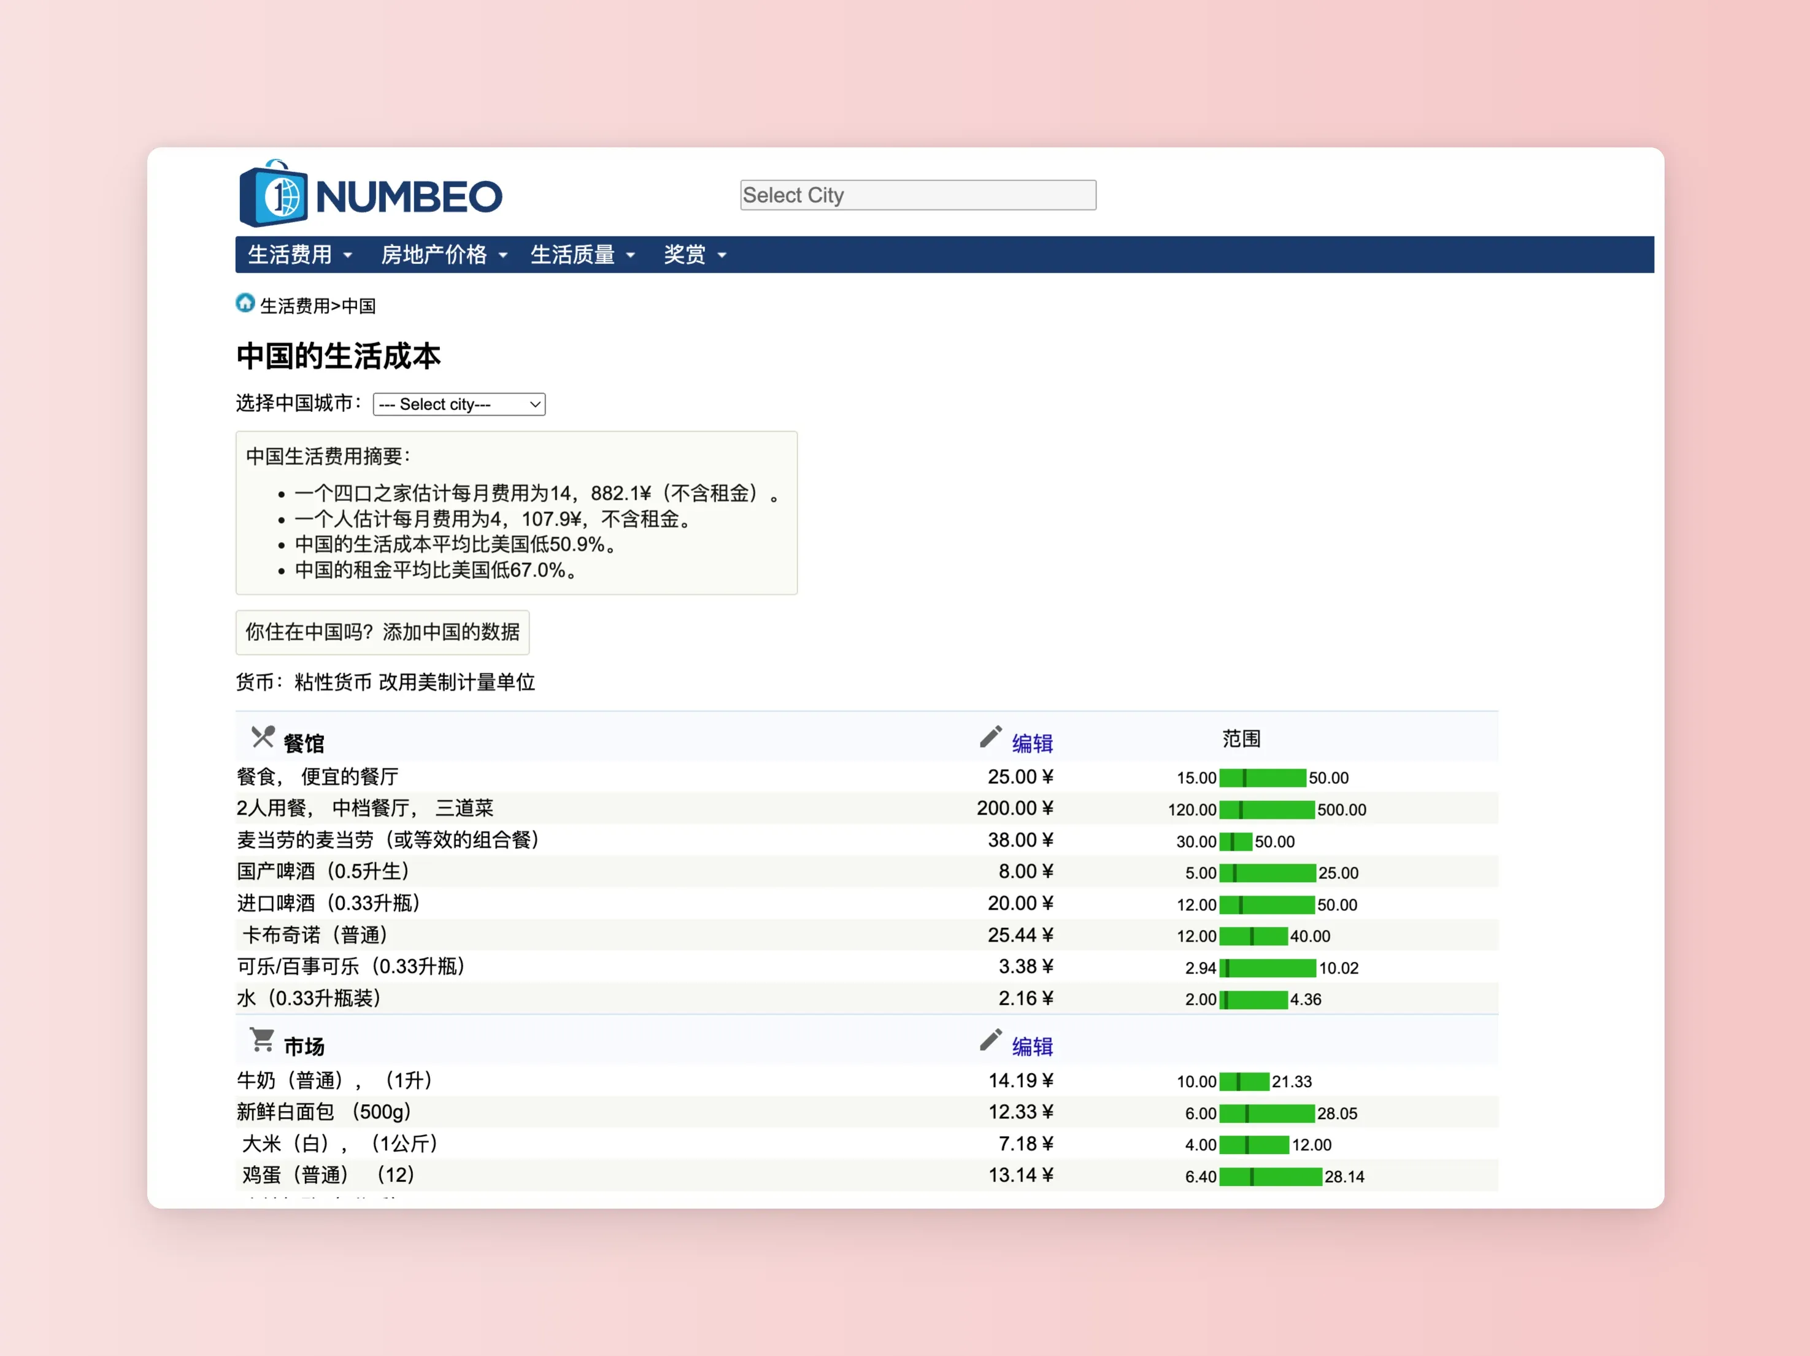
Task: Click the 编辑 link for restaurants
Action: click(x=1032, y=743)
